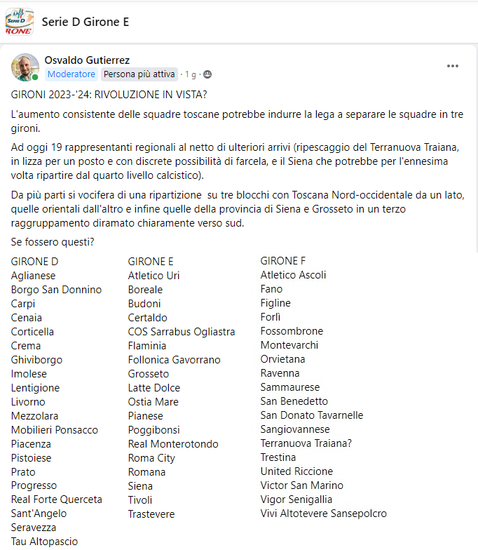Click the GIRONE E column heading

coord(151,262)
